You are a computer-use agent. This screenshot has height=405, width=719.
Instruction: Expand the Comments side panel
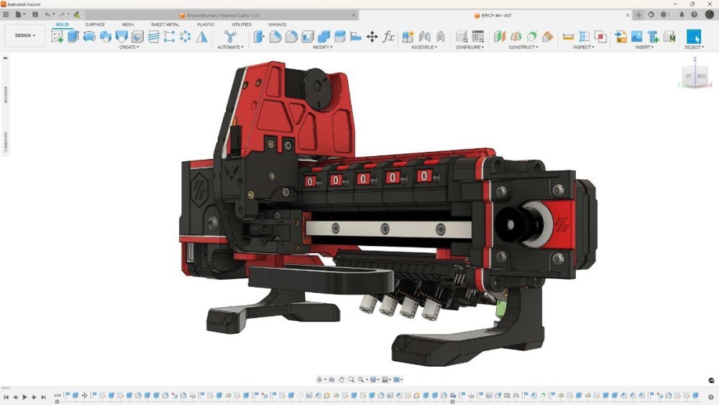pyautogui.click(x=6, y=142)
